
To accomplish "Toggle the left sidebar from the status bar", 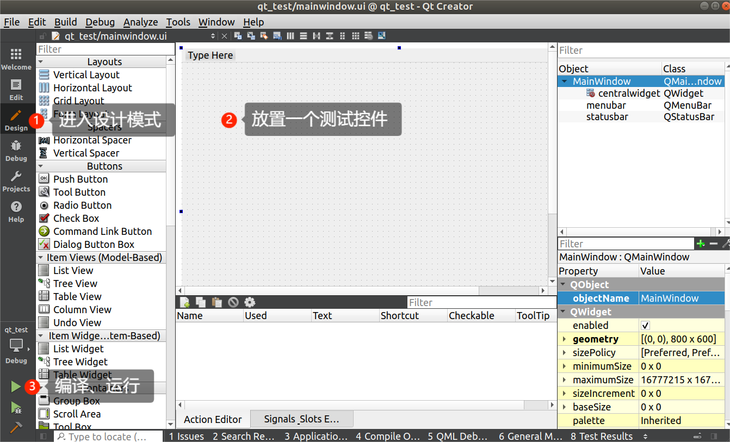I will click(x=44, y=436).
